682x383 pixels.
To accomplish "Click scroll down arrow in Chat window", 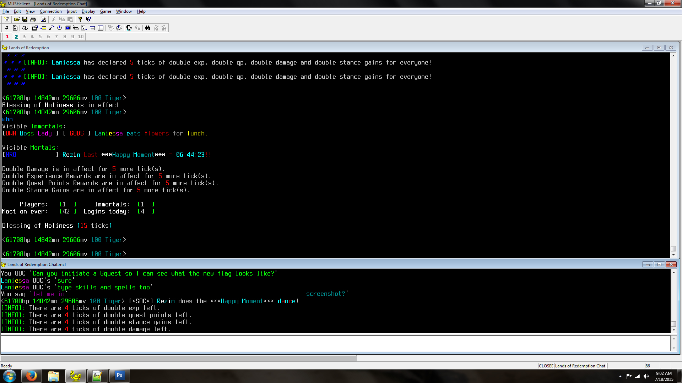I will coord(673,330).
